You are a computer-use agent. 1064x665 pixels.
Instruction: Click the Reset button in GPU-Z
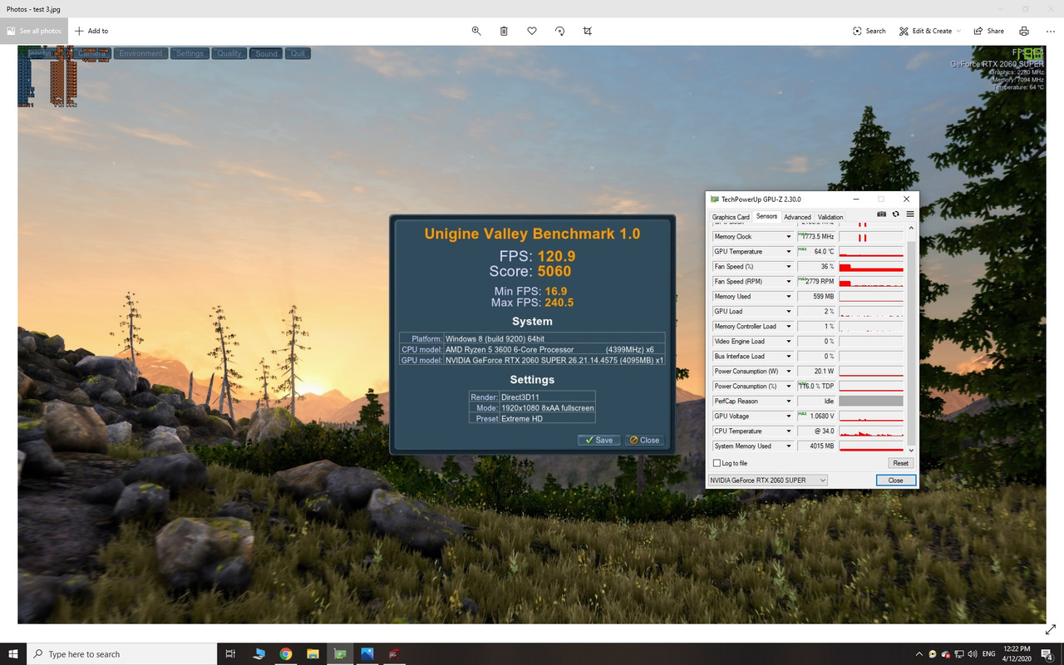tap(900, 463)
